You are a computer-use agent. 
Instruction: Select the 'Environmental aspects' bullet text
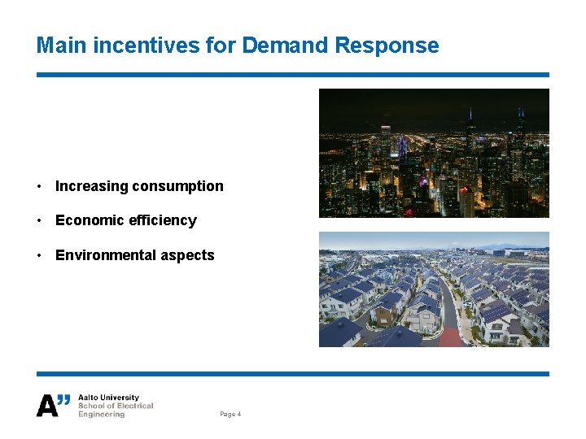coord(135,255)
